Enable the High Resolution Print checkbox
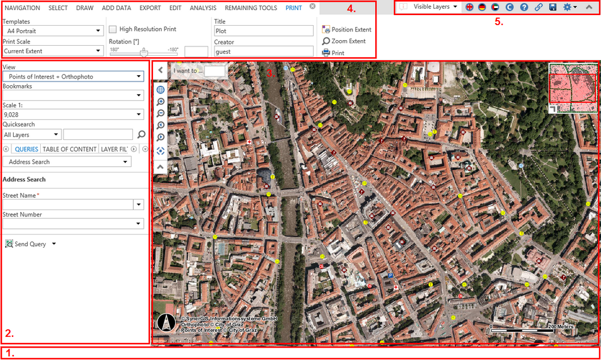 click(113, 29)
